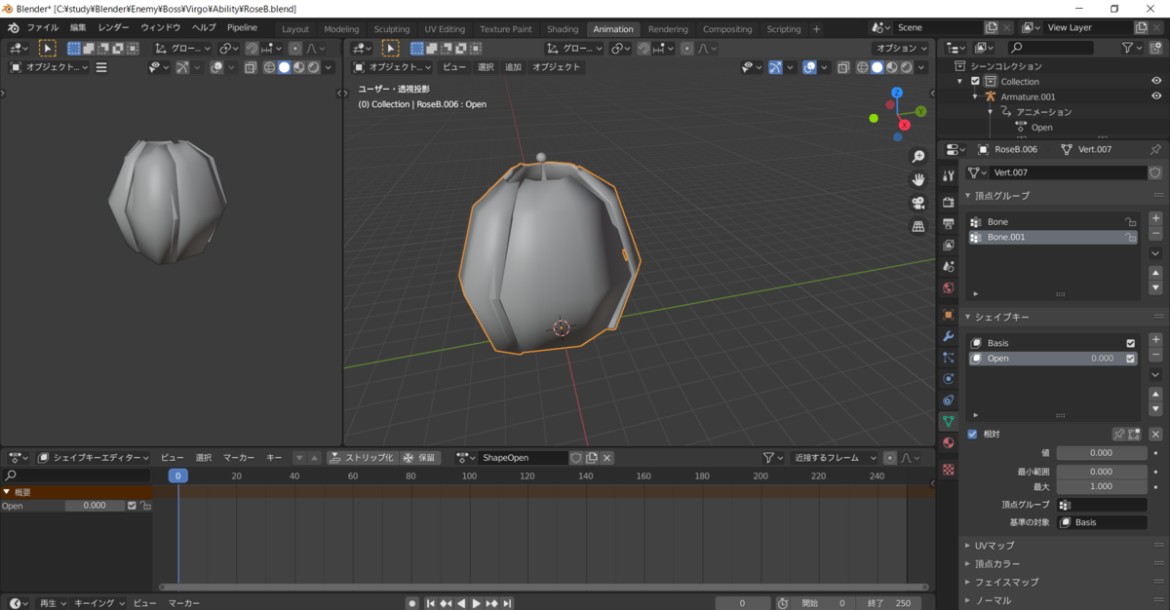This screenshot has width=1170, height=610.
Task: Open the World properties tab
Action: click(x=948, y=287)
